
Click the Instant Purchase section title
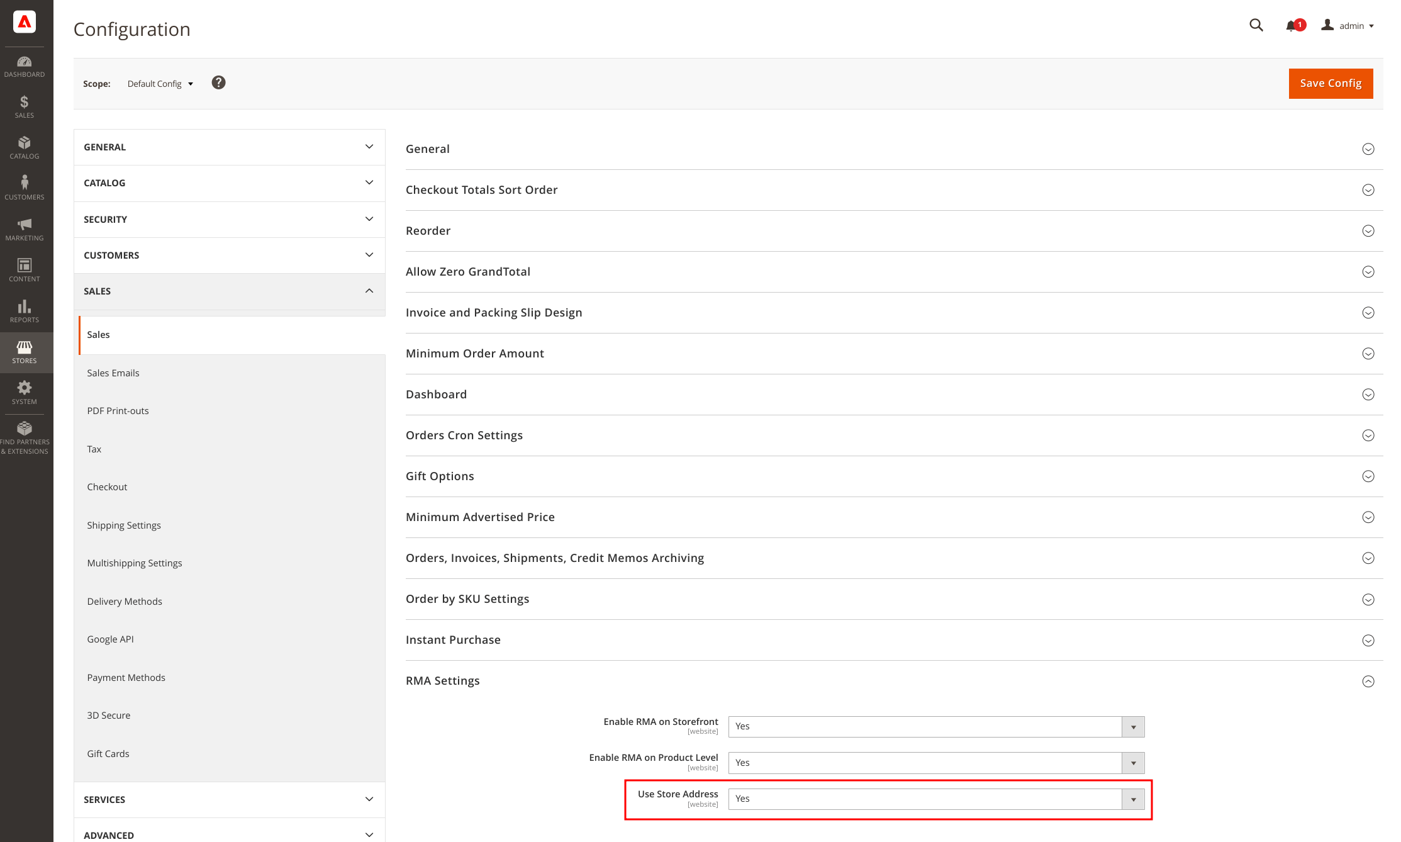point(453,640)
